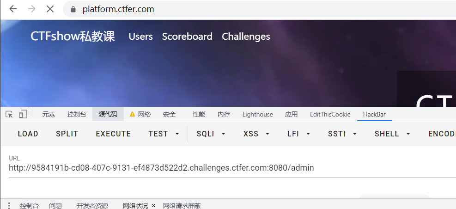Switch to the Lighthouse tab
Image resolution: width=456 pixels, height=209 pixels.
258,114
